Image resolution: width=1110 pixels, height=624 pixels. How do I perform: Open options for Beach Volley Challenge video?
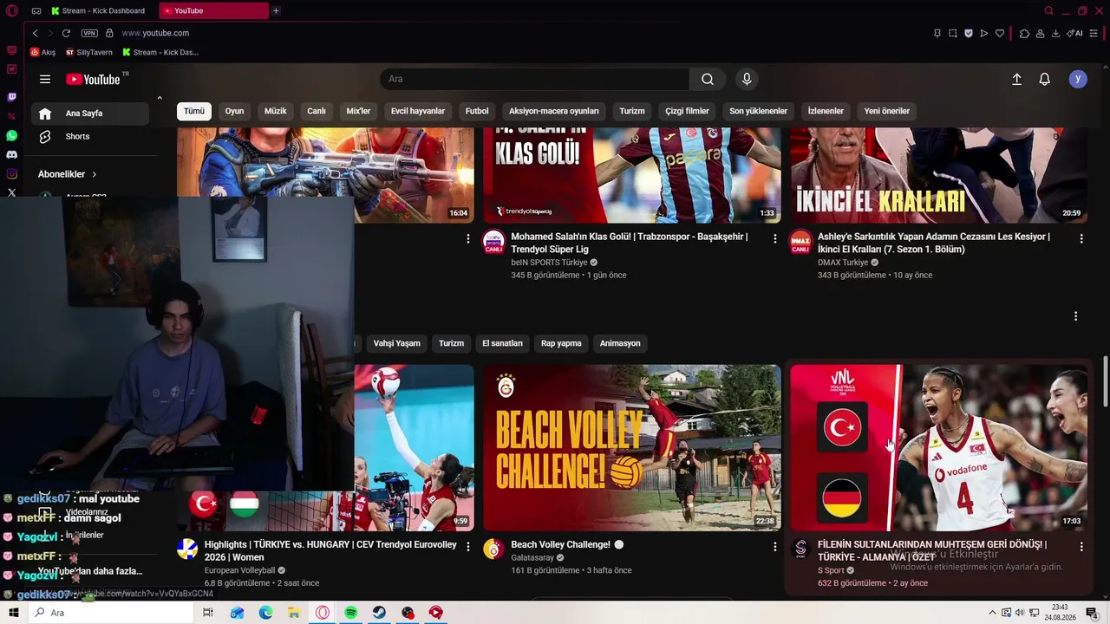point(774,547)
